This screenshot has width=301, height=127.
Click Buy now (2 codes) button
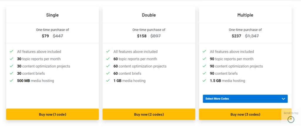149,114
